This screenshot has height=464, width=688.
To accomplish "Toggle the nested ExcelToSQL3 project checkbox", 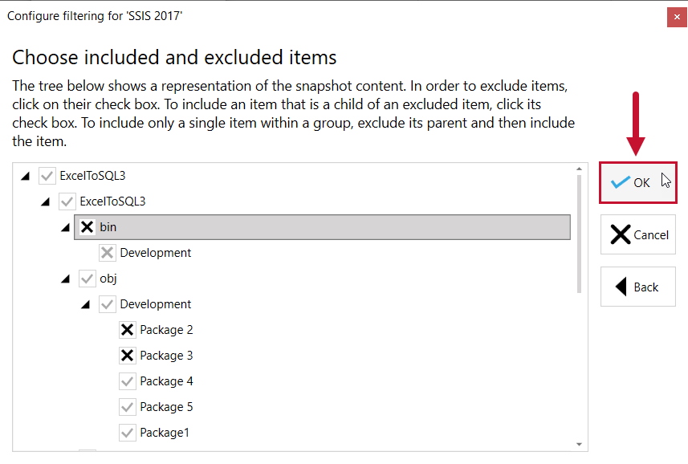I will (67, 201).
